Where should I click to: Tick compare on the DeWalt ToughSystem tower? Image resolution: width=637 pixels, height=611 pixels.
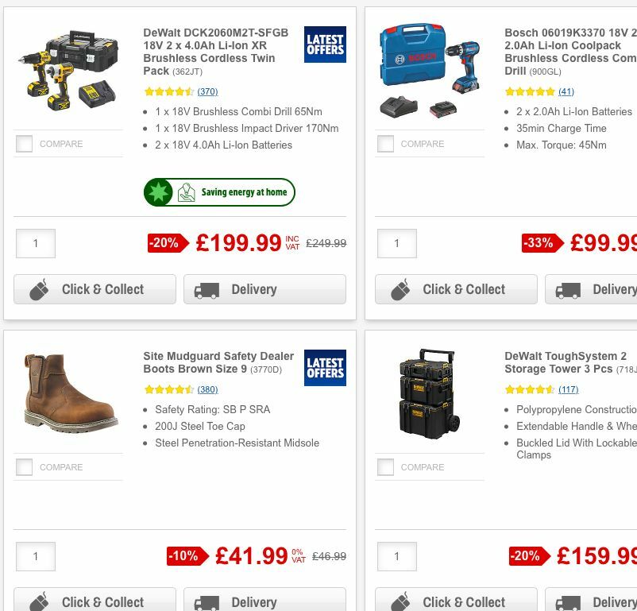point(386,467)
